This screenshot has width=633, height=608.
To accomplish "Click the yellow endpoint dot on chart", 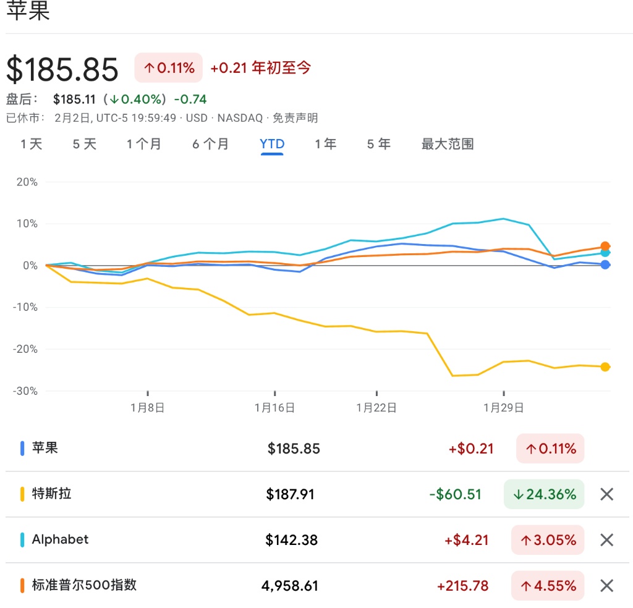I will 605,366.
